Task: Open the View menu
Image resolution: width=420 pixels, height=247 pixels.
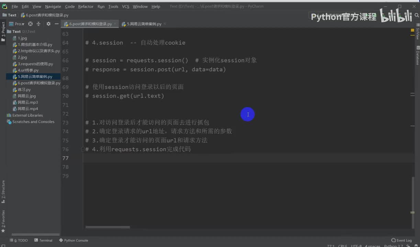Action: click(37, 7)
